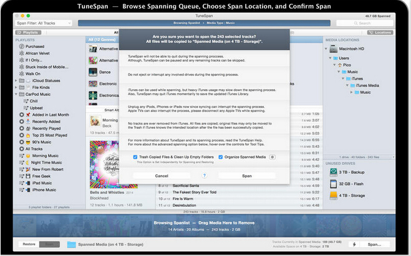Click the Added in Last Month gear icon

click(x=22, y=115)
